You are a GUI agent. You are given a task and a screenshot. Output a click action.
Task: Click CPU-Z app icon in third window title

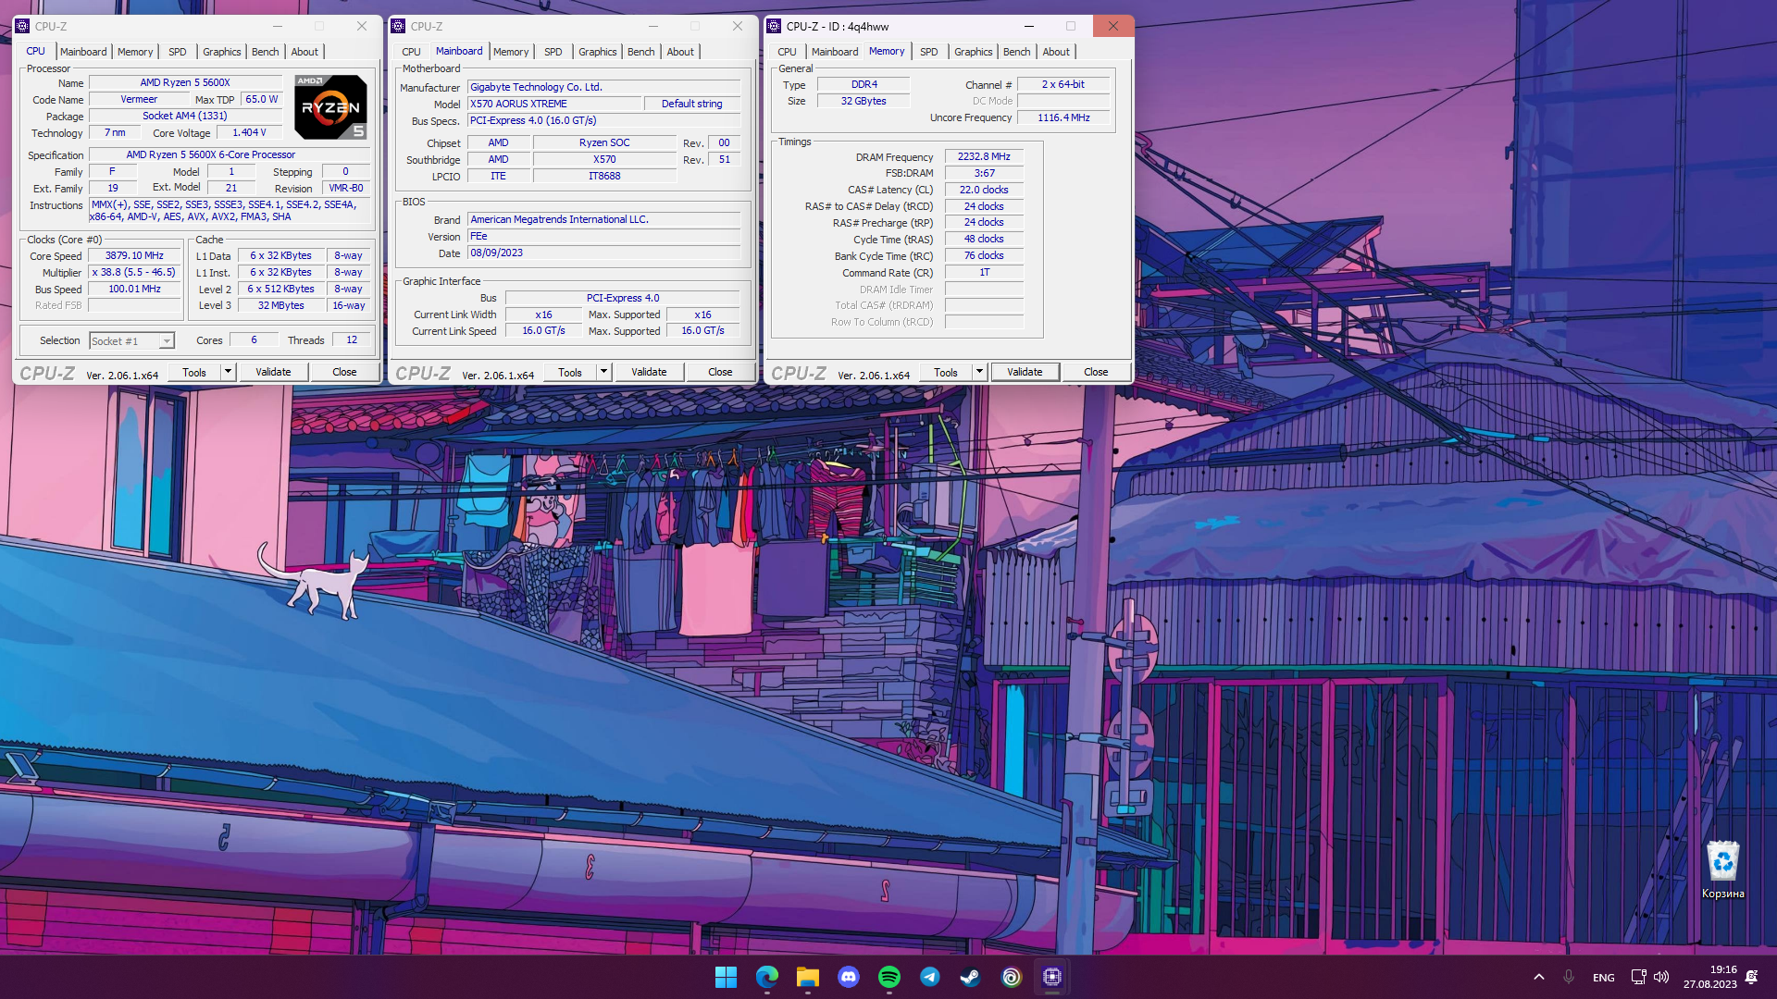(x=775, y=26)
